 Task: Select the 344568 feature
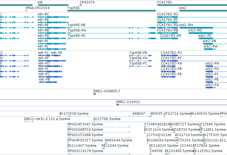pyautogui.click(x=151, y=154)
